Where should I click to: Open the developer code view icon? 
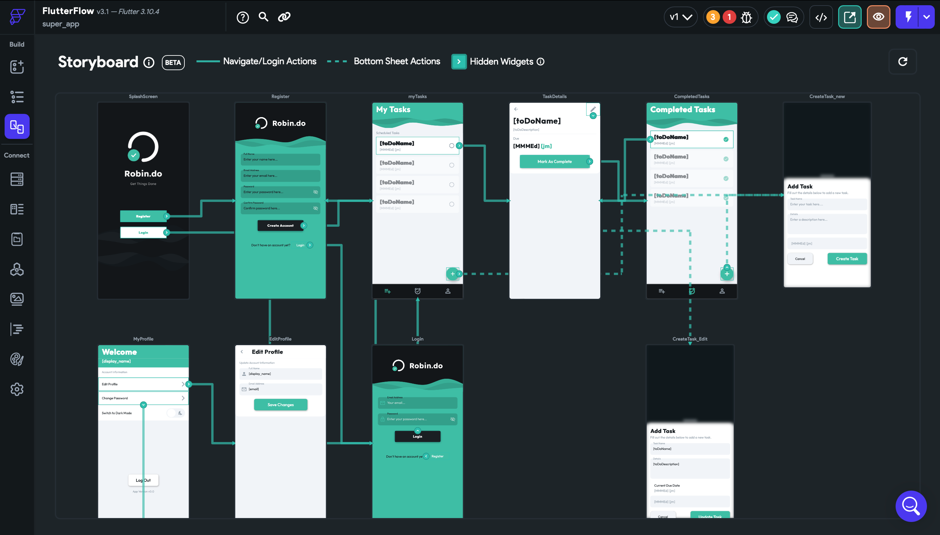(821, 17)
